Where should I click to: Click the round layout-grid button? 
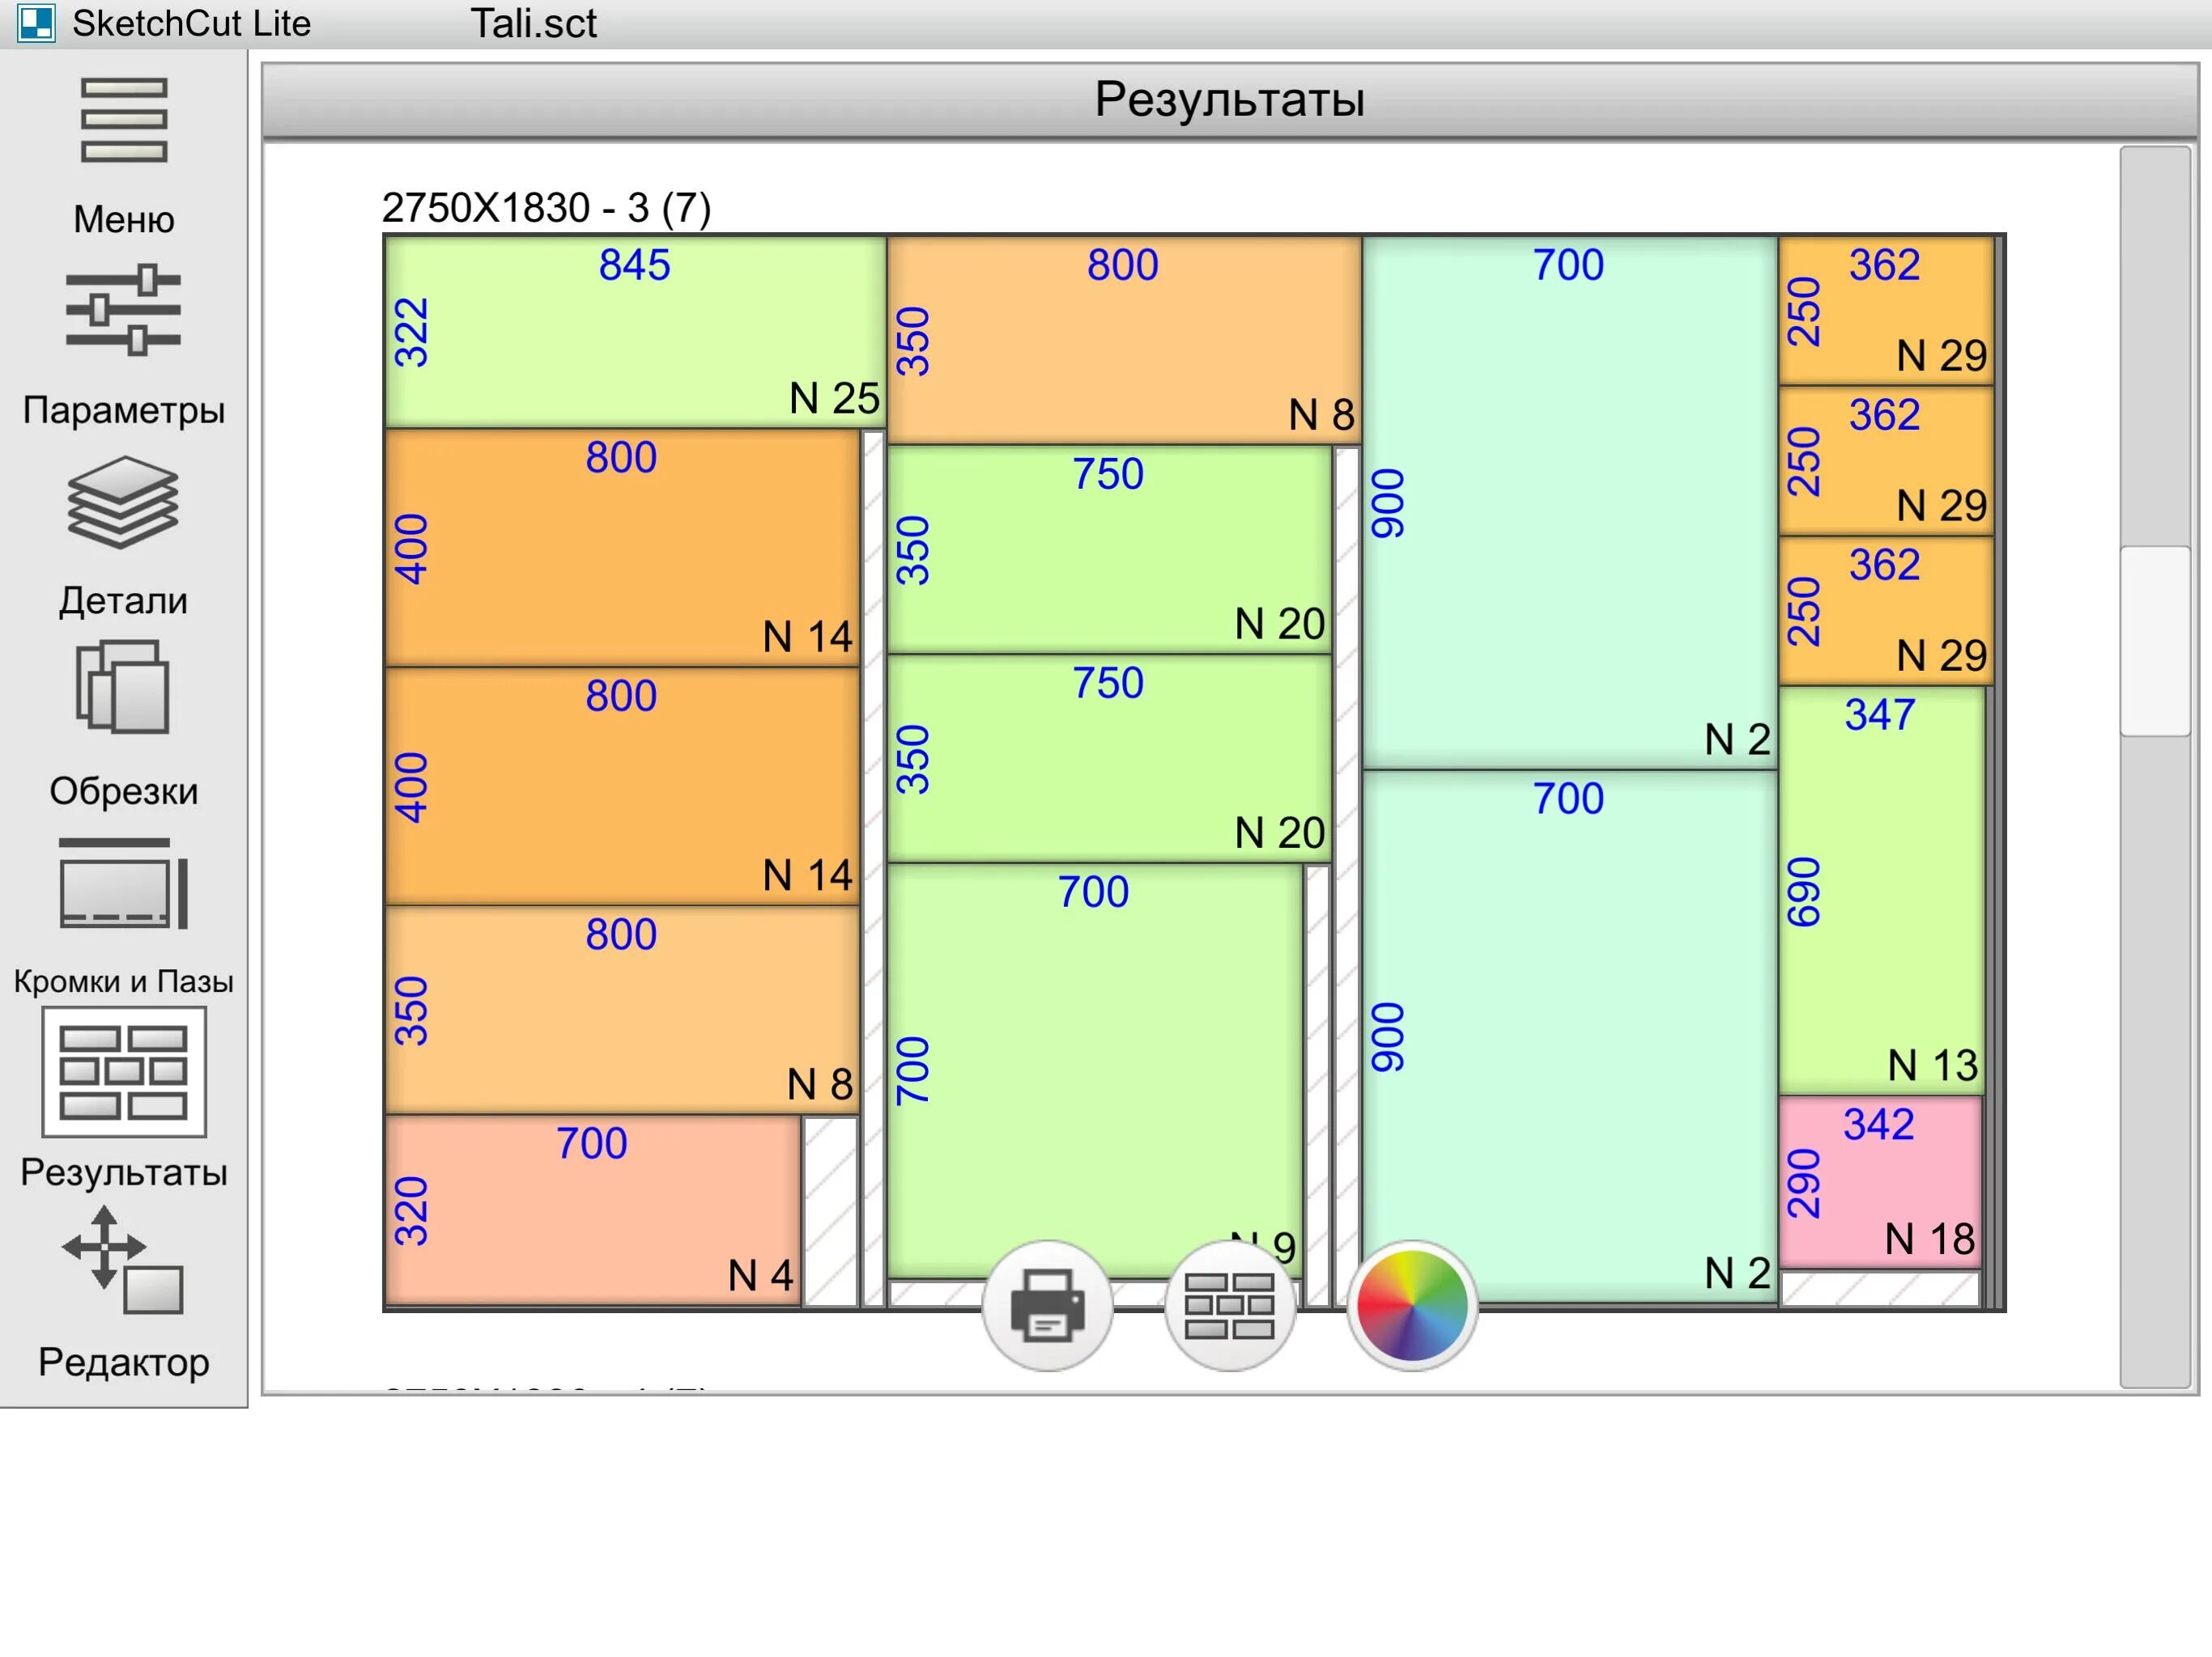click(1229, 1306)
